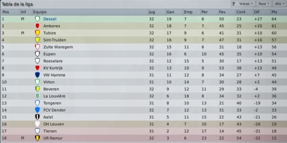Click the Tubize yellow-red shield badge

(x=37, y=33)
